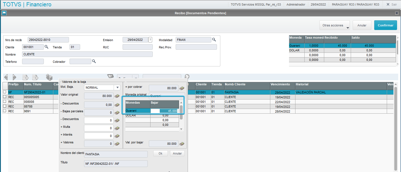Click the search magnifier beside the filter field
The width and height of the screenshot is (401, 172).
tap(187, 76)
